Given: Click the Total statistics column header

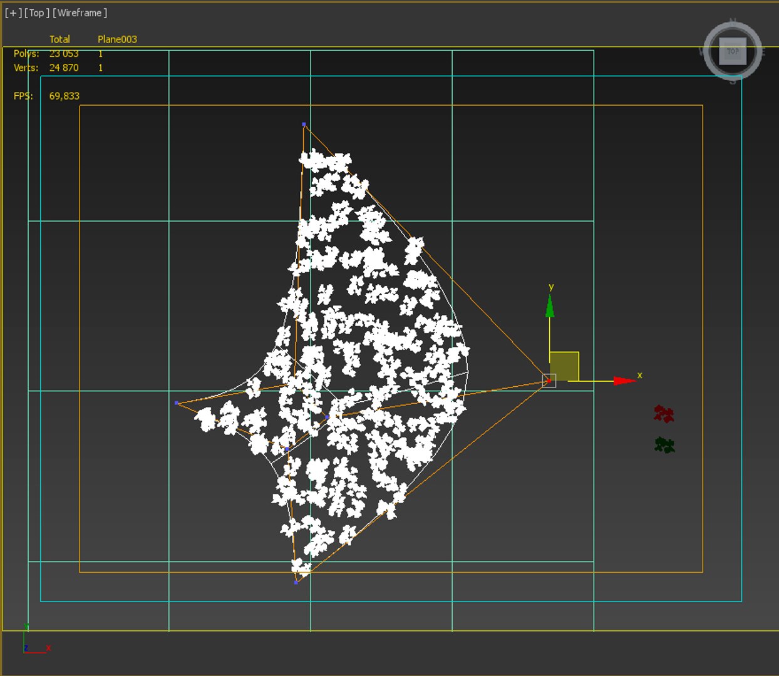Looking at the screenshot, I should click(x=59, y=39).
